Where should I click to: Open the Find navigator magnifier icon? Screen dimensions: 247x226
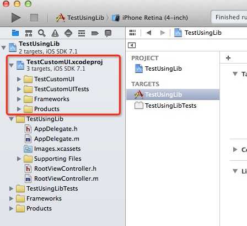point(42,33)
